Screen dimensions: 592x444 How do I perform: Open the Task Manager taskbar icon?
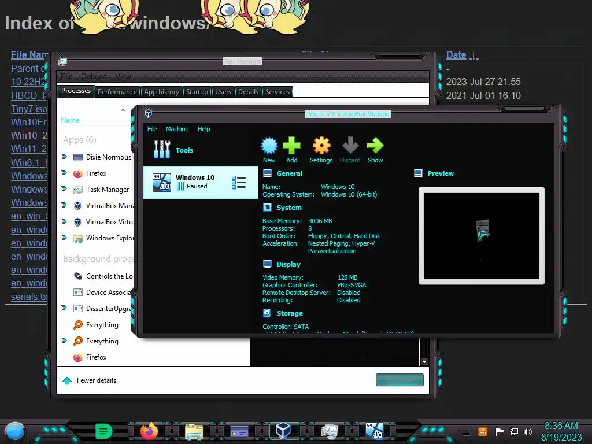[329, 431]
